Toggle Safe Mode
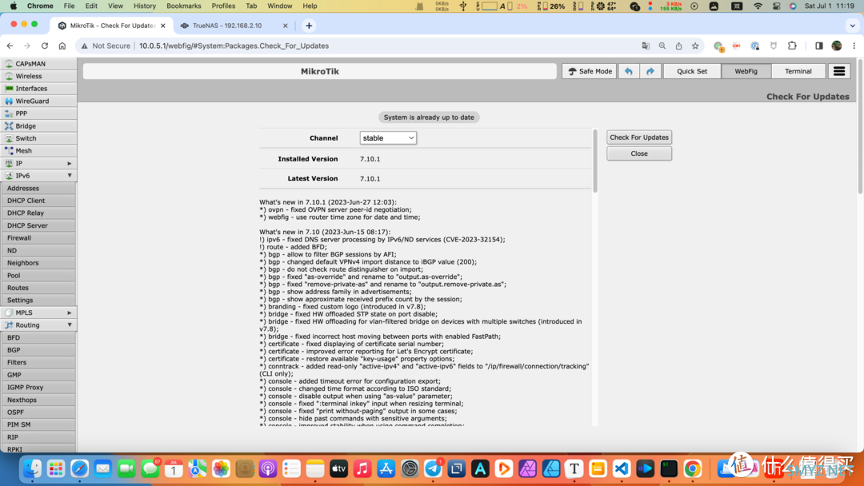 click(x=589, y=71)
